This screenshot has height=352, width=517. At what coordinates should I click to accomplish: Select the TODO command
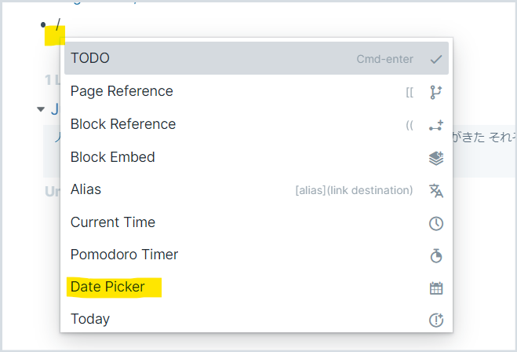[x=257, y=58]
